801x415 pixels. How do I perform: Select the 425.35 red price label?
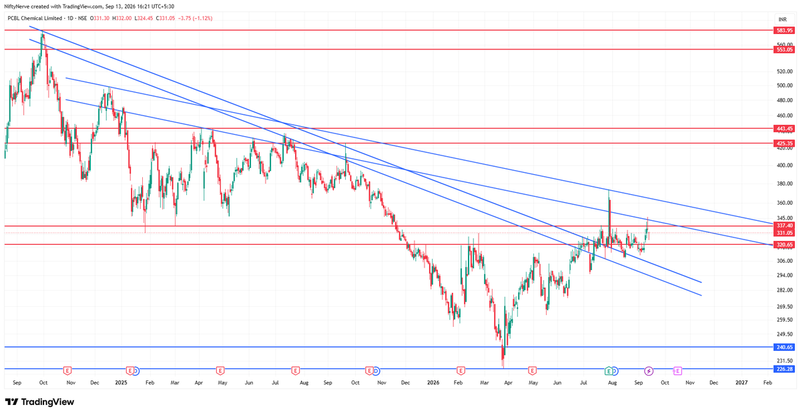coord(784,143)
